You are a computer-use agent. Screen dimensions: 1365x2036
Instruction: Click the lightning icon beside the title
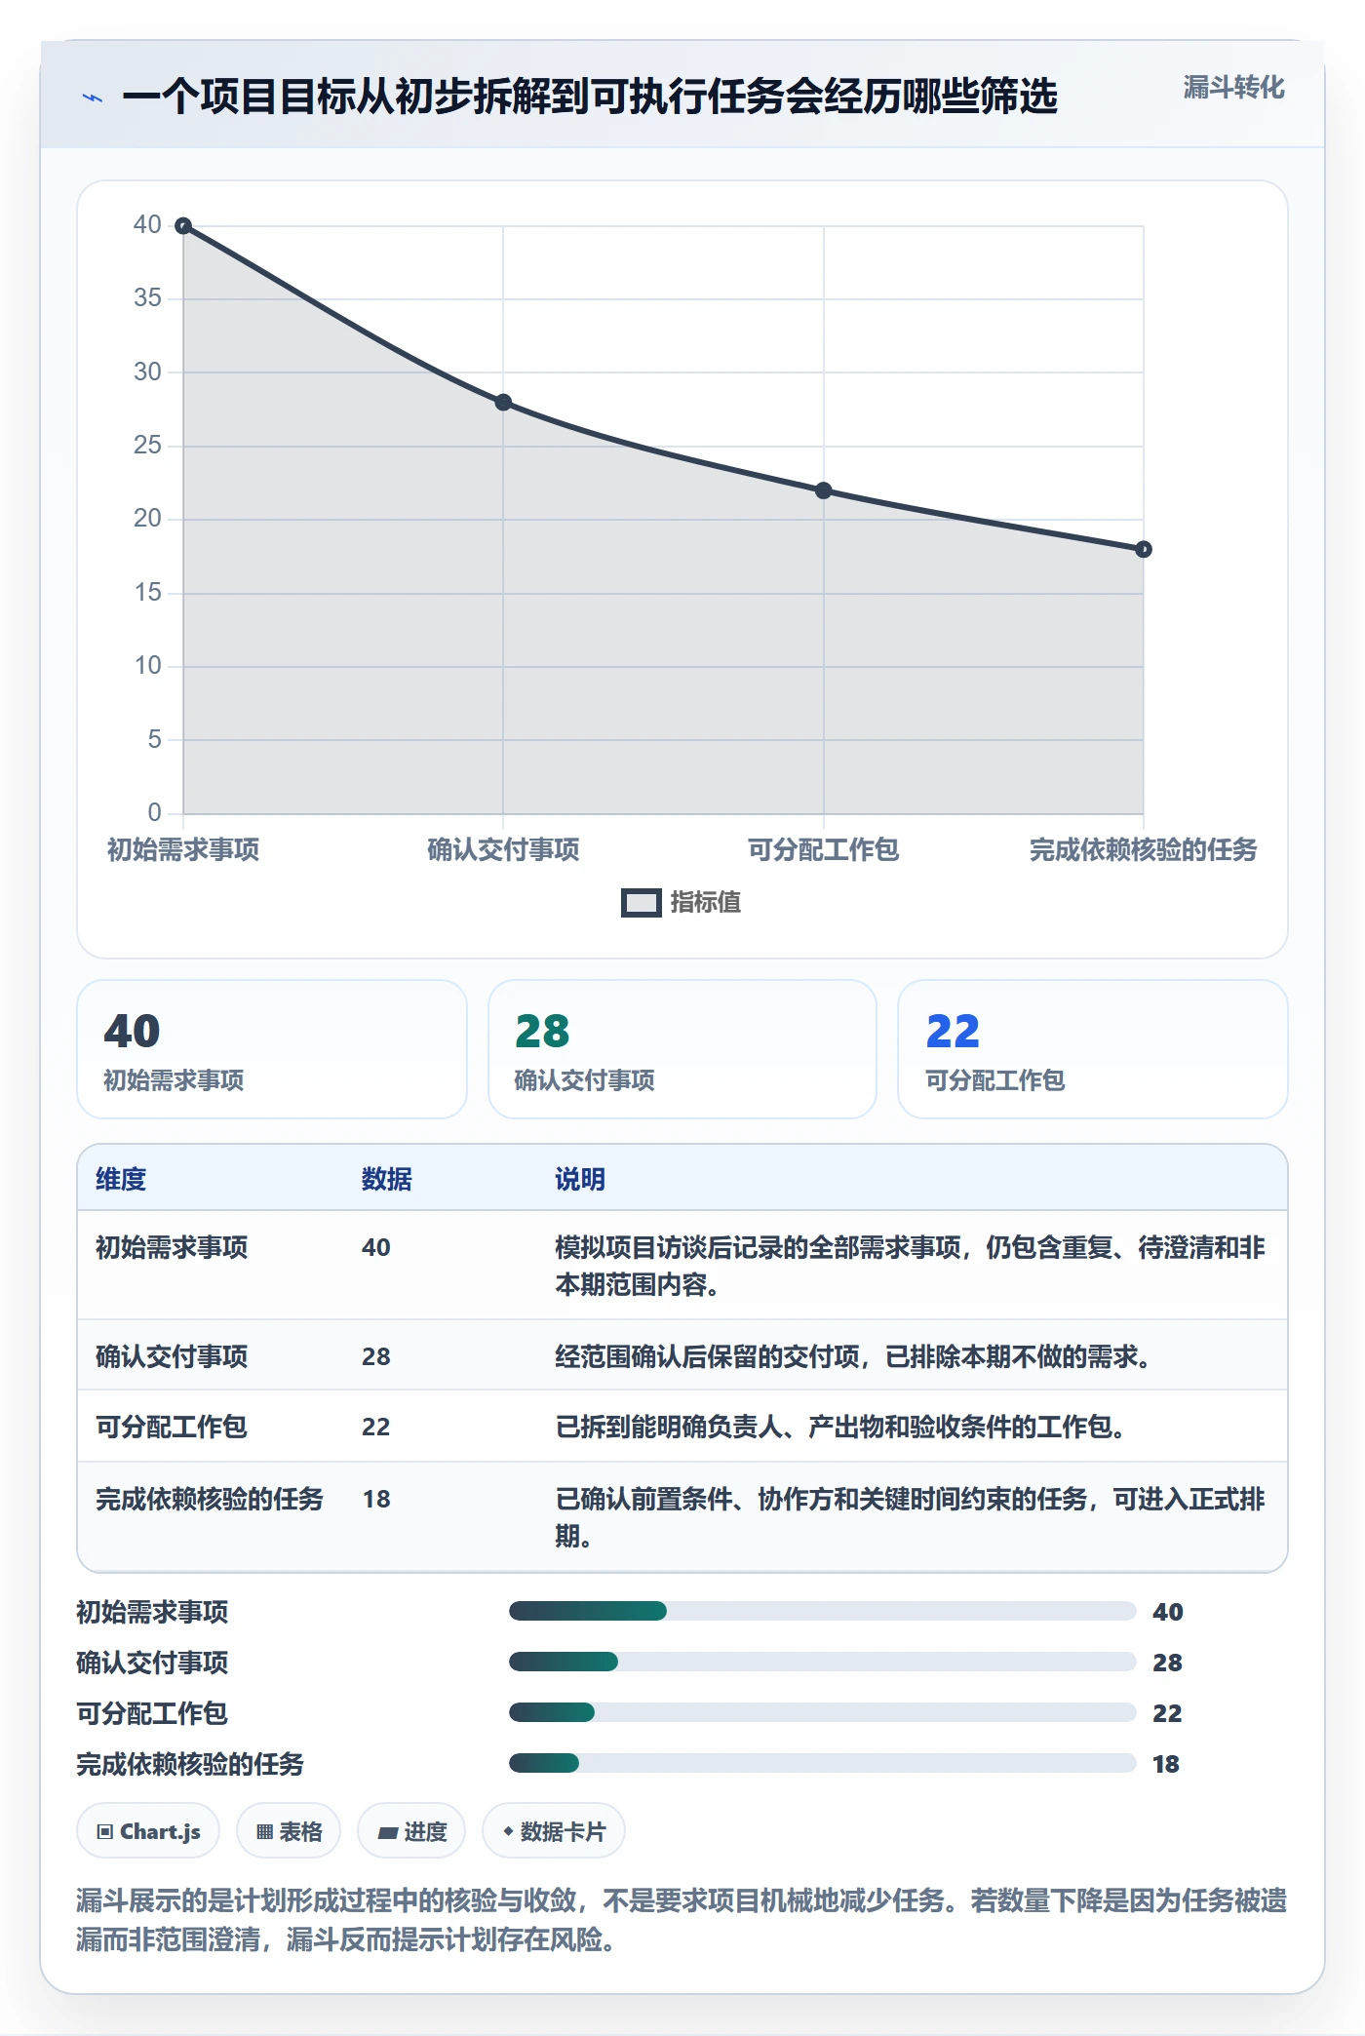click(93, 98)
